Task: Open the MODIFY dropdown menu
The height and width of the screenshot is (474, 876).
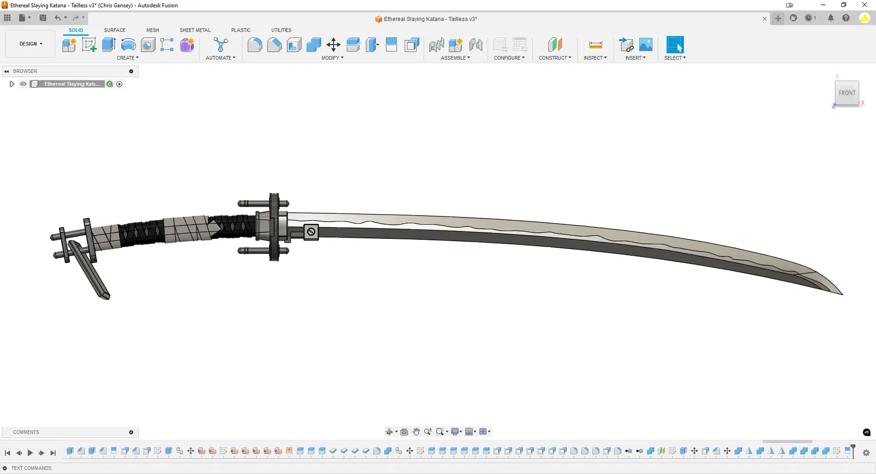Action: click(x=332, y=57)
